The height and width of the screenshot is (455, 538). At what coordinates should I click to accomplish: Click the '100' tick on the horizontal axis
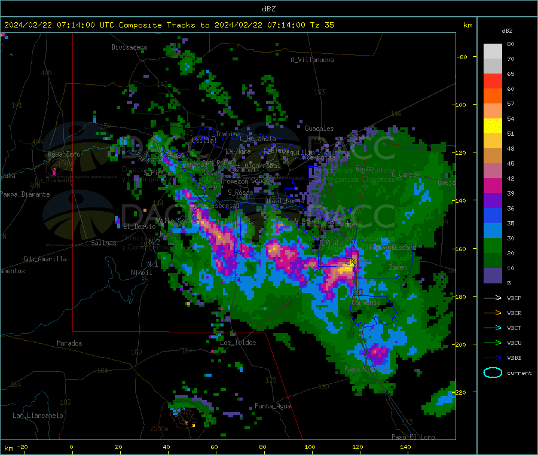point(310,447)
